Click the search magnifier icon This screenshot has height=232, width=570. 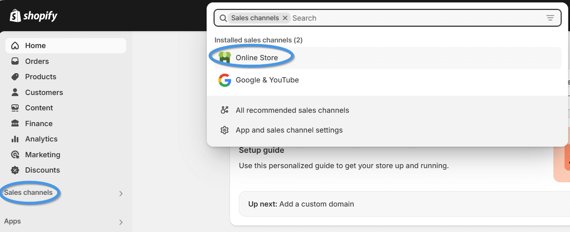(223, 18)
